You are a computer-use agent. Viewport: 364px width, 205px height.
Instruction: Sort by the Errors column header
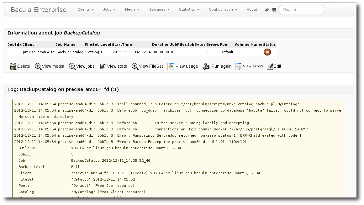(x=213, y=45)
